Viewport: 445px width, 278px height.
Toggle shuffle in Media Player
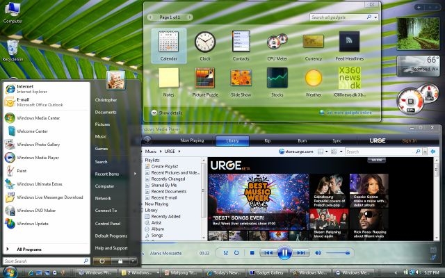pos(225,253)
